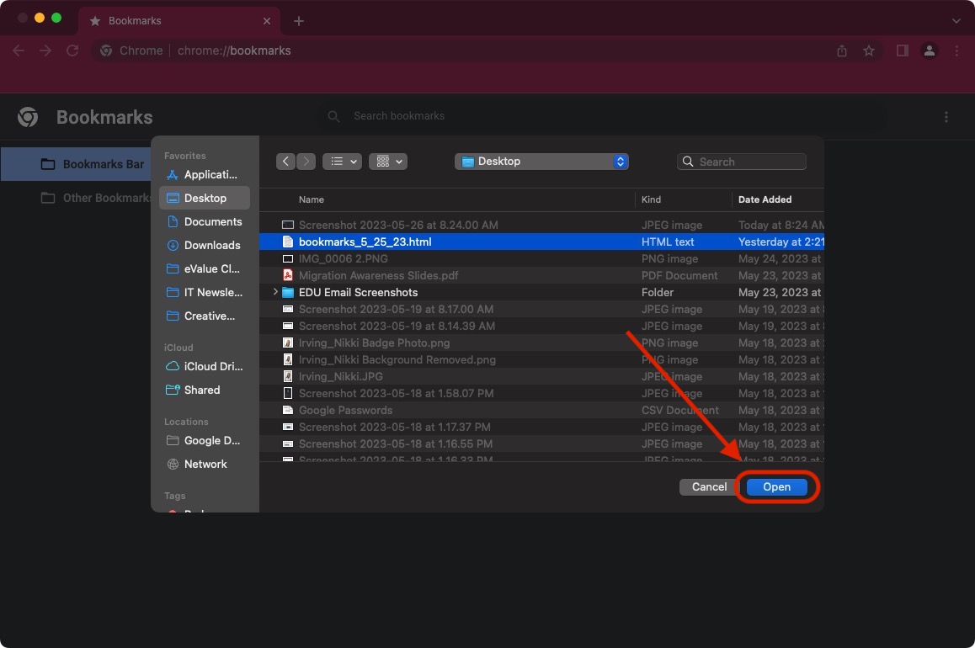Open the Desktop location dropdown

(x=541, y=161)
